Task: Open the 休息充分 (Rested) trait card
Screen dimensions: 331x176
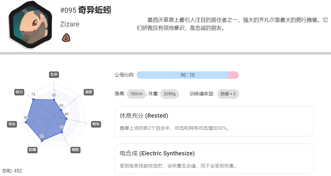Action: 214,121
